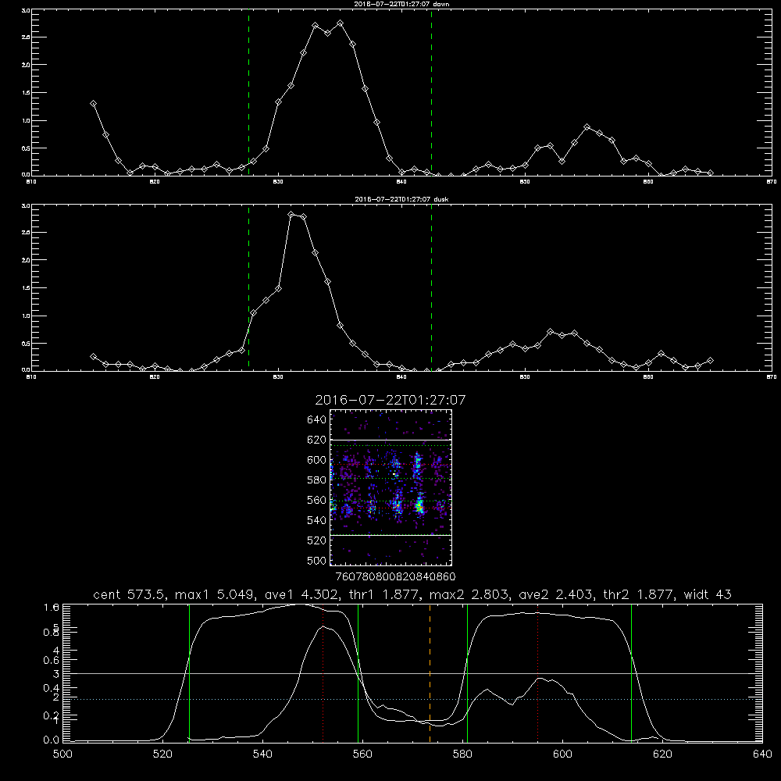
Task: Click bottom plot x-axis label 600
Action: point(562,754)
